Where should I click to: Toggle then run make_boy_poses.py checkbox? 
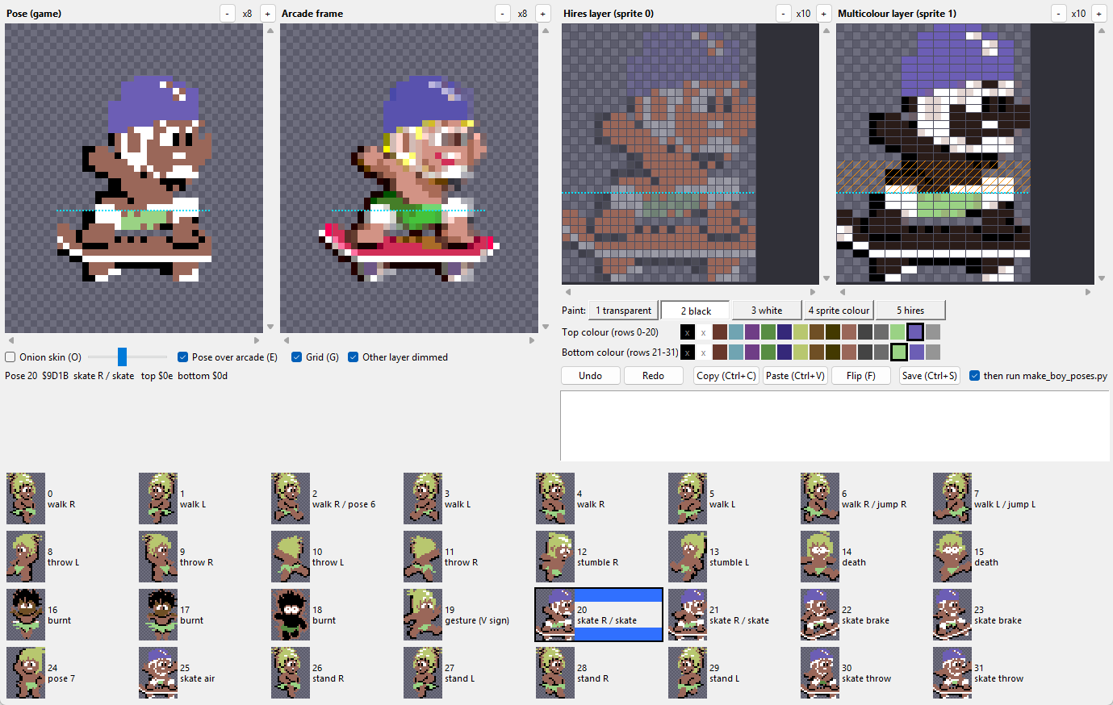[x=975, y=376]
